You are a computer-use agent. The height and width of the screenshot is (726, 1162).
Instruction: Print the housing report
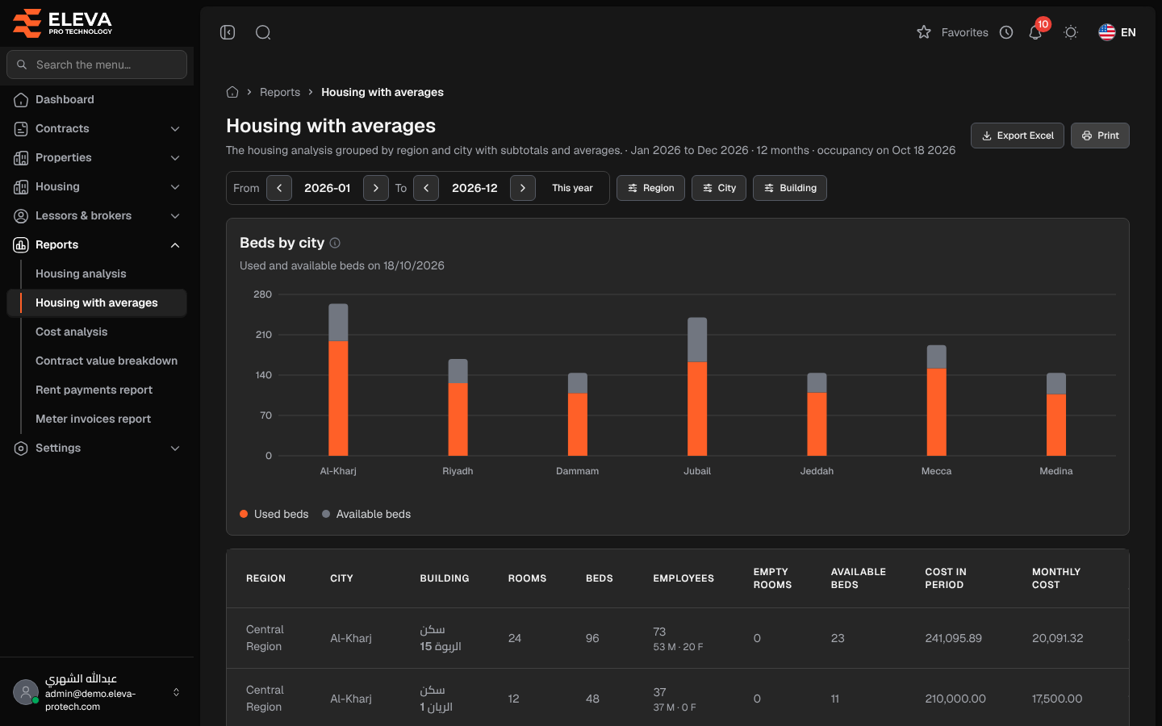[1100, 136]
